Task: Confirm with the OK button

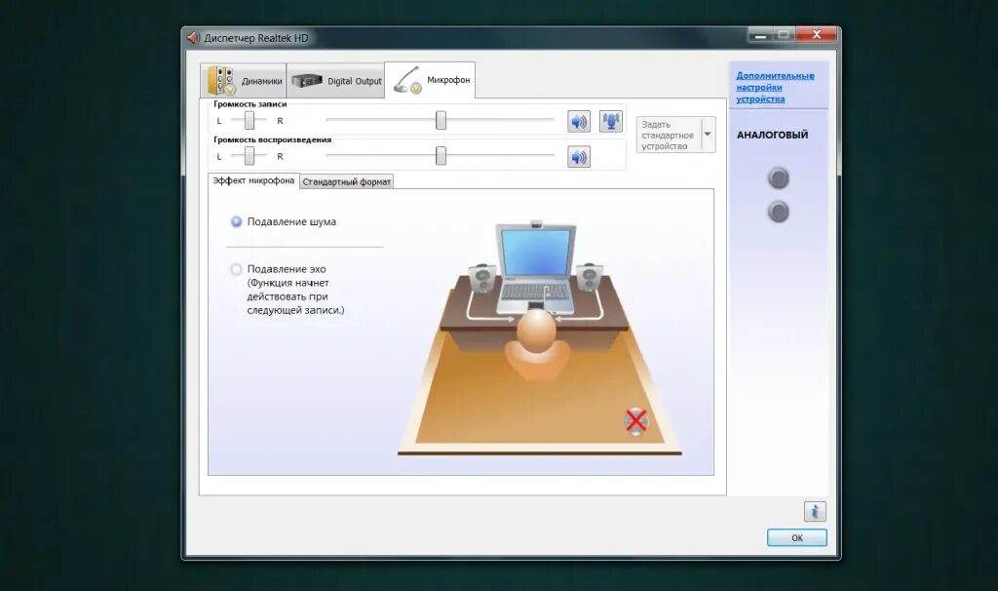Action: (x=797, y=537)
